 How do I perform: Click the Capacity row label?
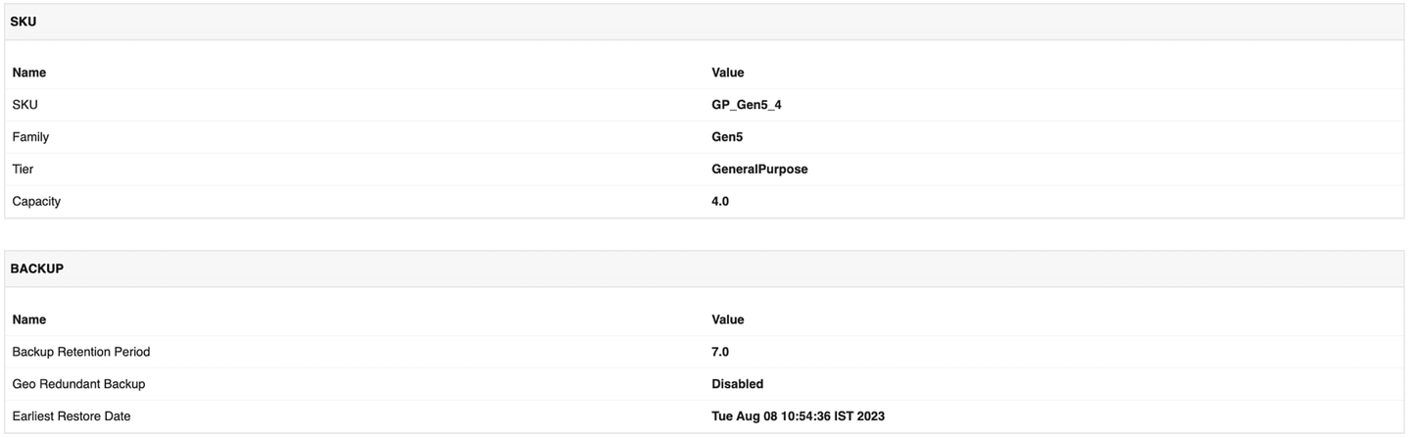36,202
